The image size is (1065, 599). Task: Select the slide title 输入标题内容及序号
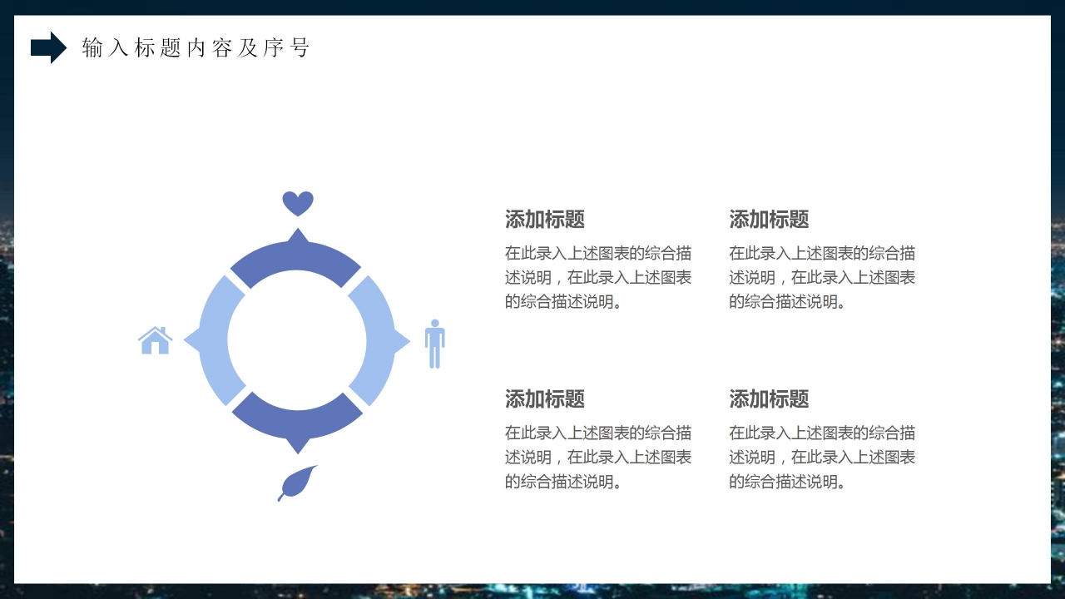pos(196,48)
